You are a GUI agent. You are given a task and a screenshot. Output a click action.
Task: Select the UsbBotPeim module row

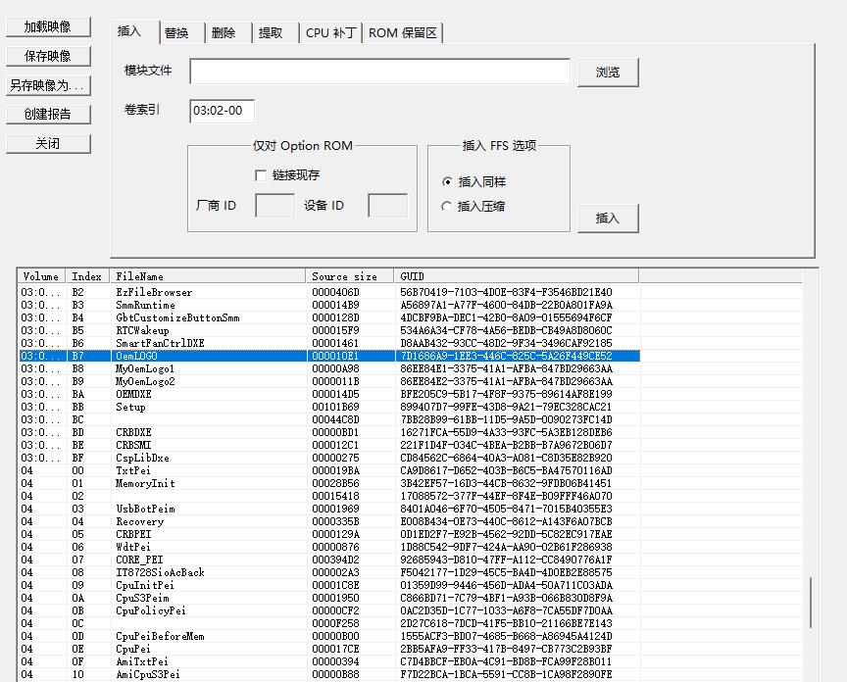click(329, 510)
